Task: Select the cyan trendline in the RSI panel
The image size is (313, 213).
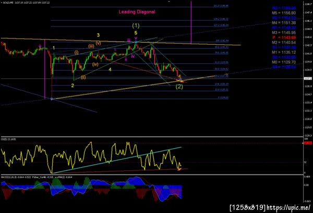Action: pos(117,160)
